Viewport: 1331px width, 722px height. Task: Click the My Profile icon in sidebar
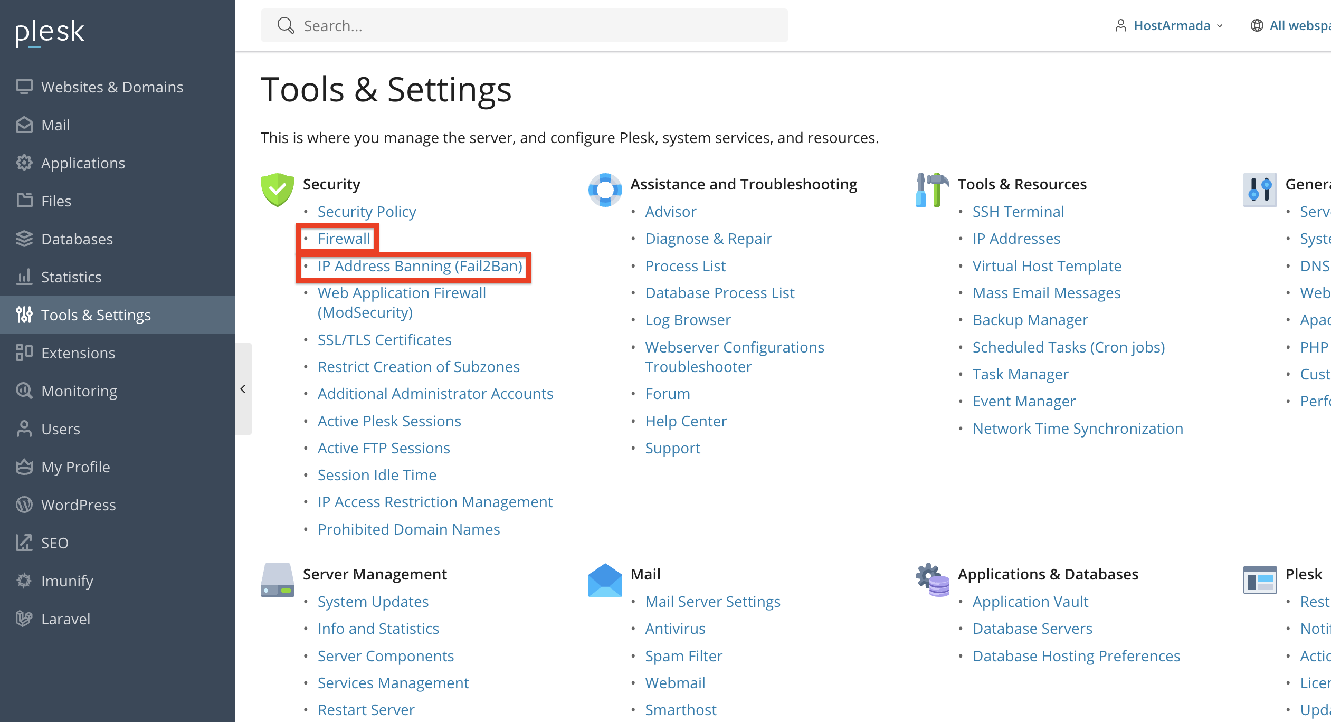coord(24,467)
